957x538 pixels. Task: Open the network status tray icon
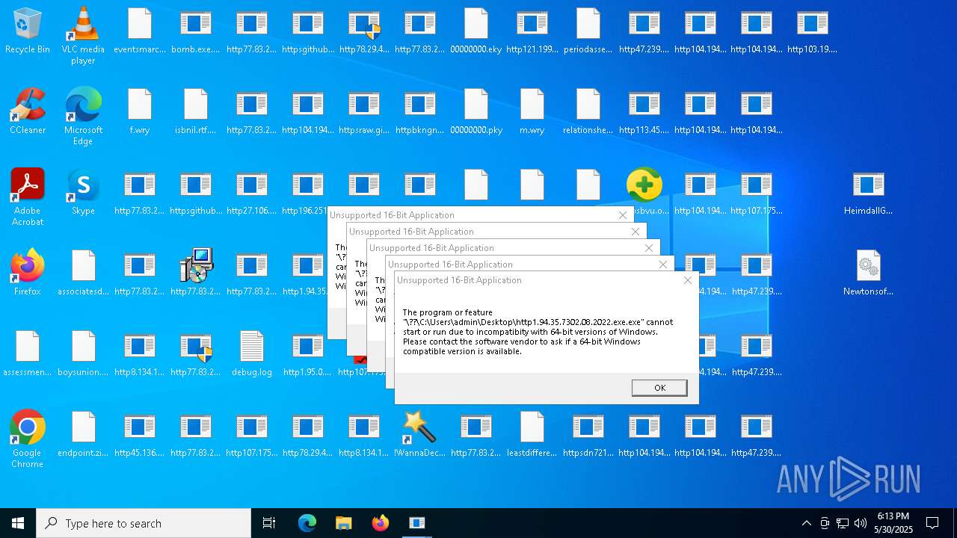pos(843,523)
